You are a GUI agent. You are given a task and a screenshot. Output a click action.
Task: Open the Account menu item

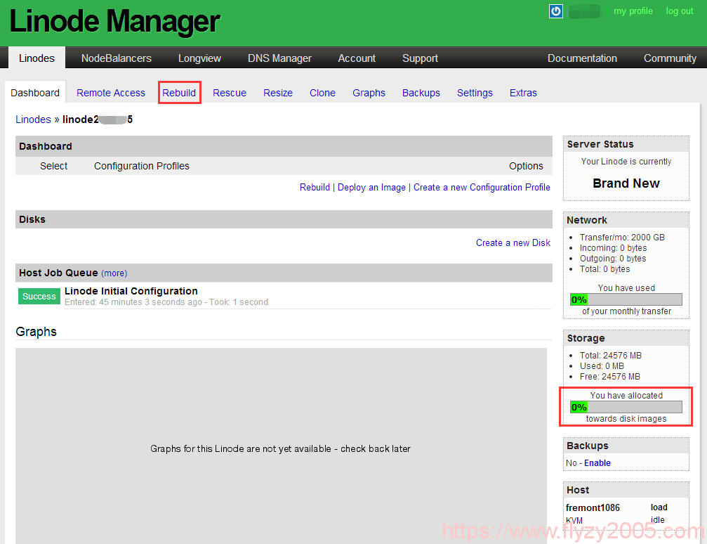357,58
